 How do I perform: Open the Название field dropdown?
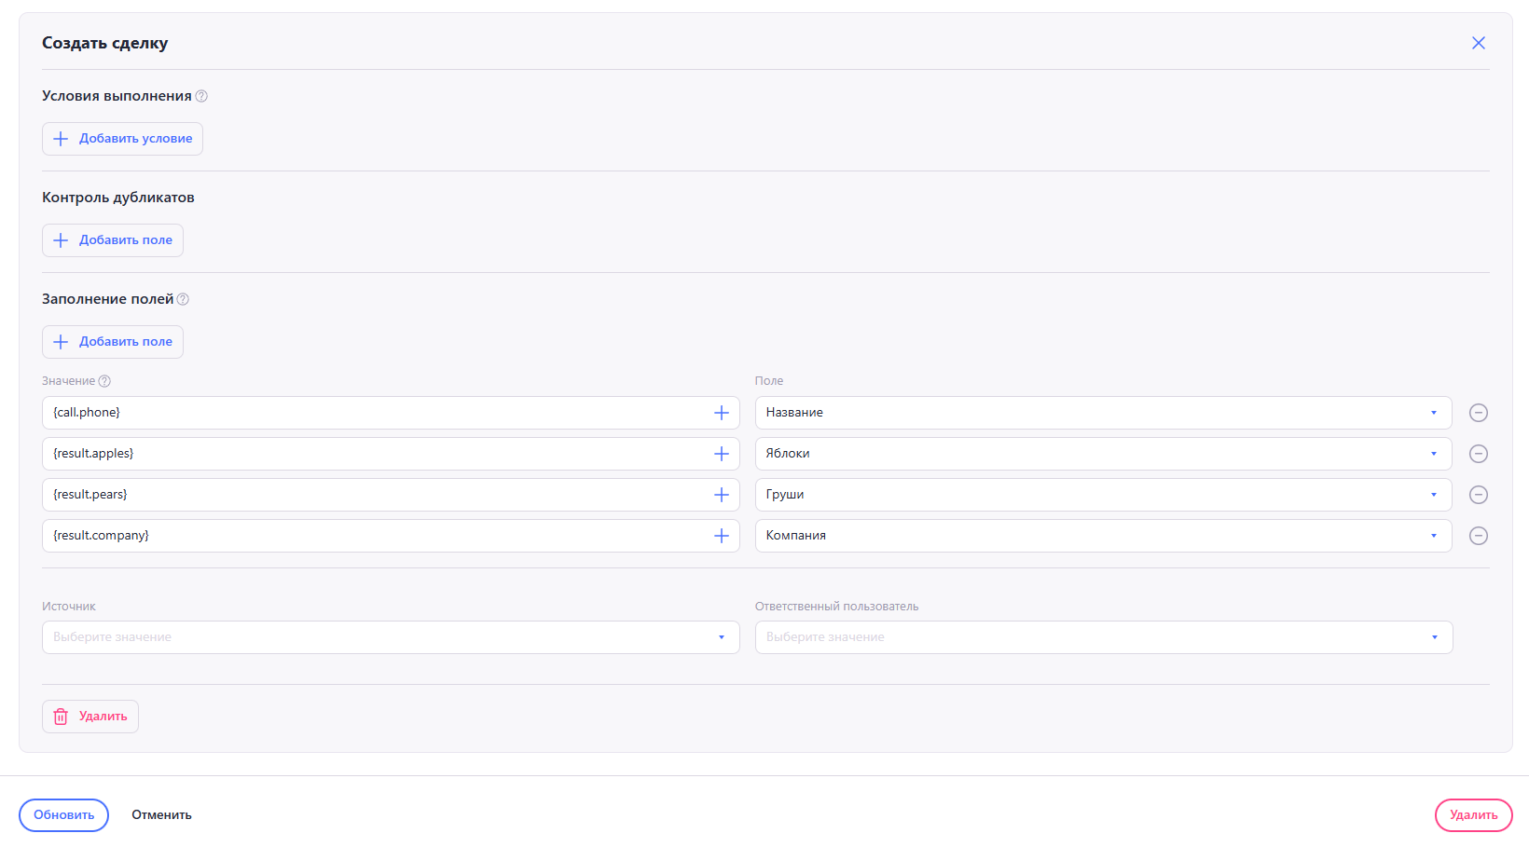[x=1103, y=413]
